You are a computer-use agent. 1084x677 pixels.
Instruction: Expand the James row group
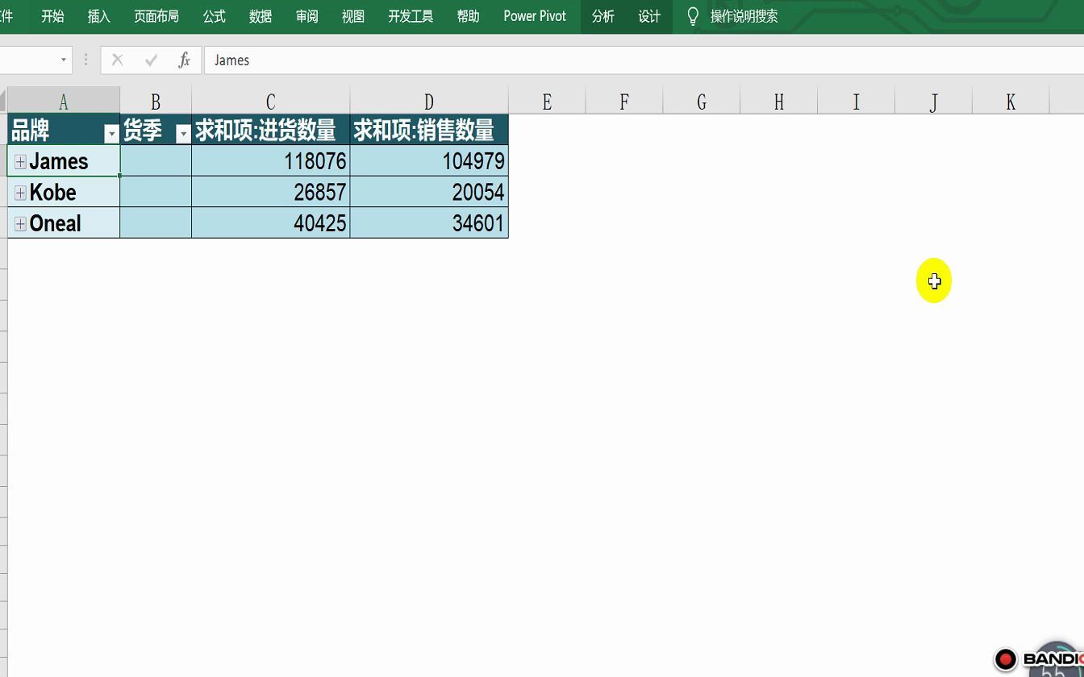(x=20, y=162)
